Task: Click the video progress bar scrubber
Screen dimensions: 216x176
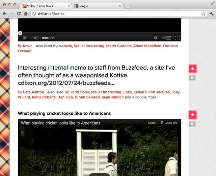Action: pyautogui.click(x=20, y=33)
